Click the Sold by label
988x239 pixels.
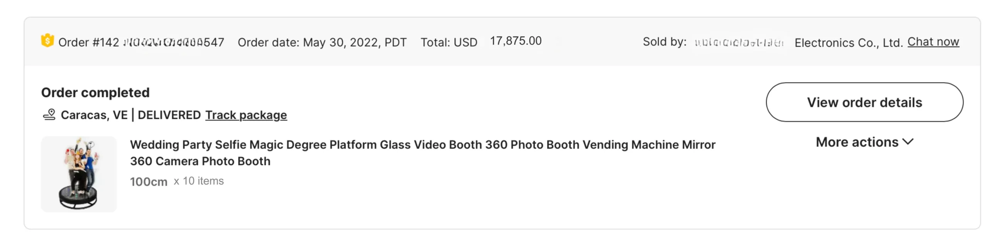664,42
